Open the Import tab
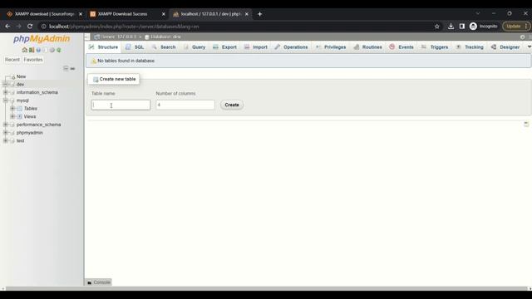The width and height of the screenshot is (532, 299). tap(256, 47)
